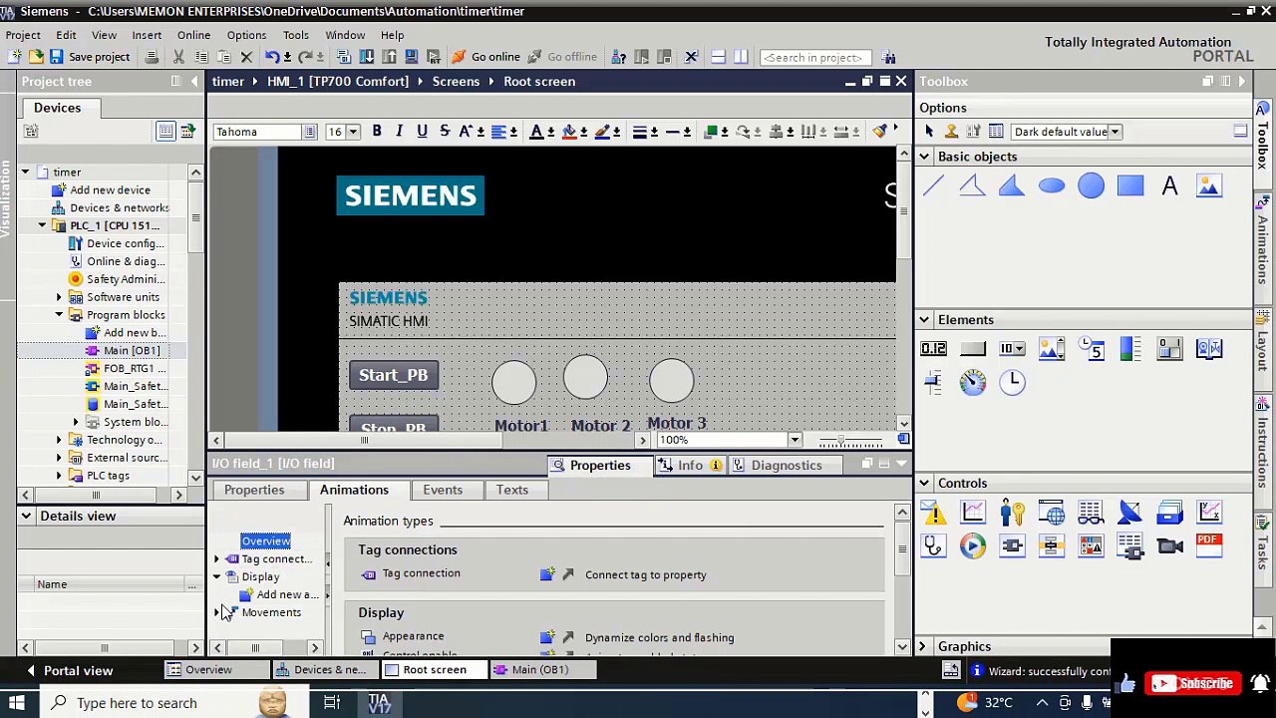
Task: Click Dynamize colors and flashing link
Action: point(659,637)
